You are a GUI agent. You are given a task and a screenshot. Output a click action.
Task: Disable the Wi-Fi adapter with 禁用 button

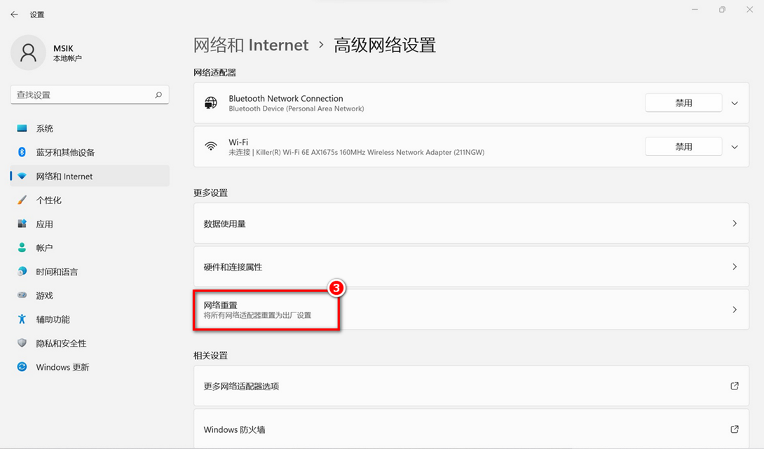683,147
